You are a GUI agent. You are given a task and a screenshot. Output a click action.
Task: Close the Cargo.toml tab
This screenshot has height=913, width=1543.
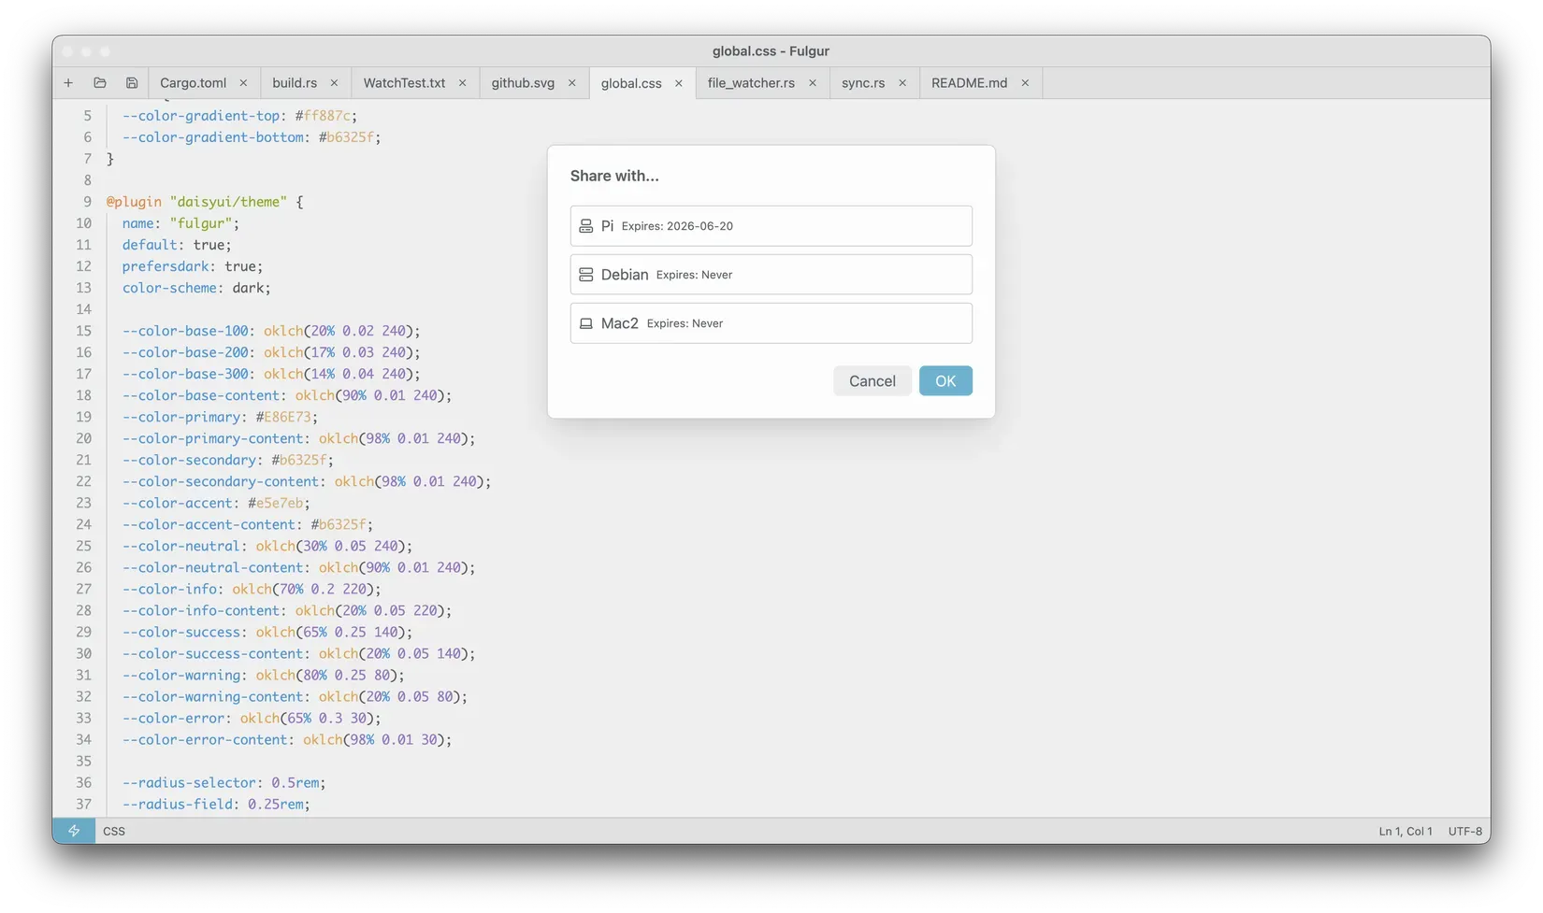tap(243, 82)
